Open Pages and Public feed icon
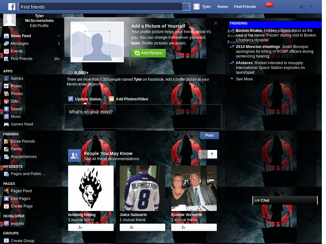 pos(6,174)
